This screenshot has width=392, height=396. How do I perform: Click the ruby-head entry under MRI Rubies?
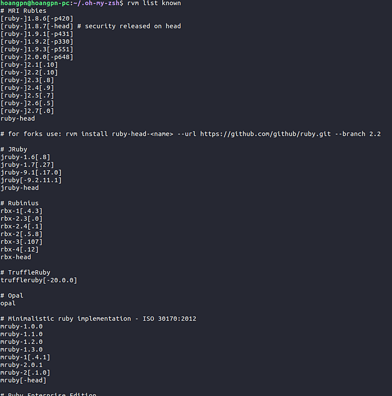point(18,119)
